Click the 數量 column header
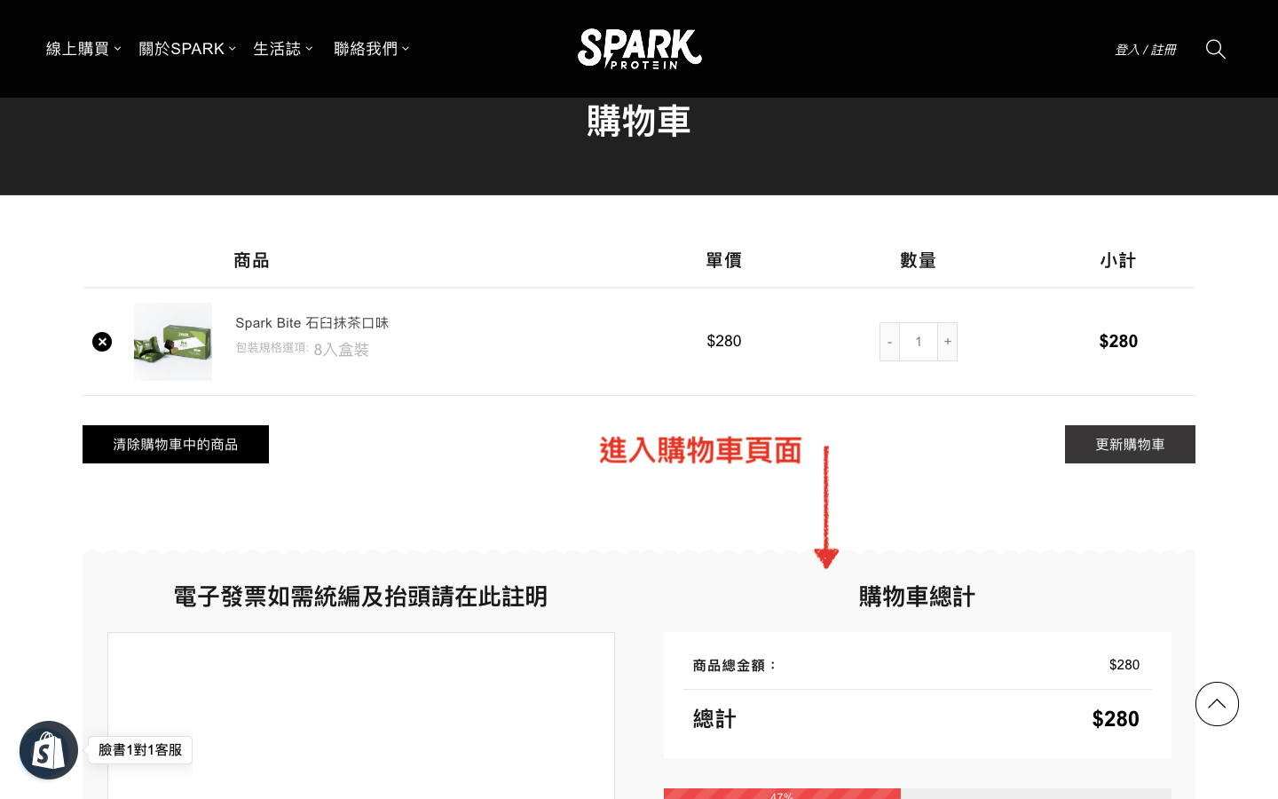The image size is (1278, 799). (x=919, y=260)
